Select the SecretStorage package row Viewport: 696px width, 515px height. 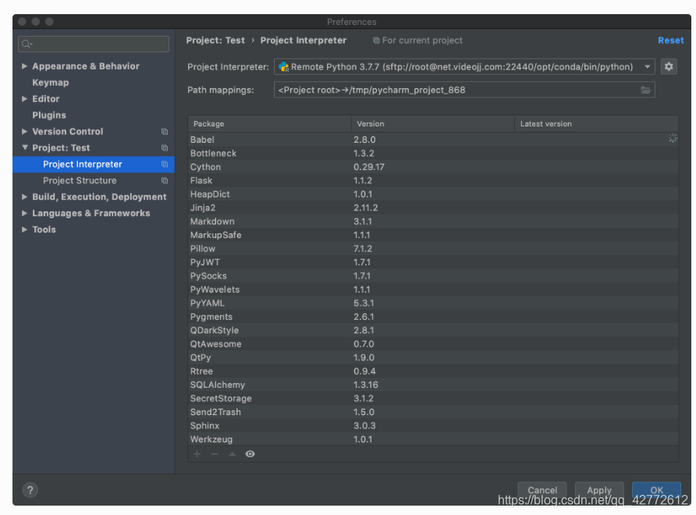(433, 398)
